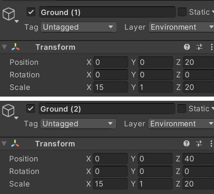Screen dimensions: 214x194
Task: Edit the Ground (2) name field
Action: pyautogui.click(x=107, y=109)
